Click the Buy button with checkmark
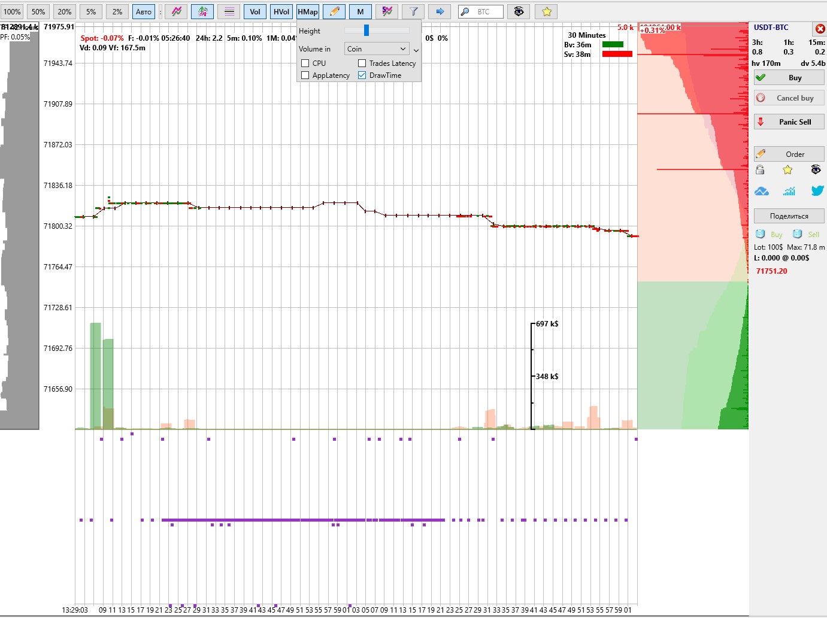 tap(789, 78)
